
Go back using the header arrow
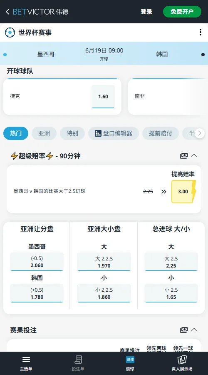tap(7, 12)
